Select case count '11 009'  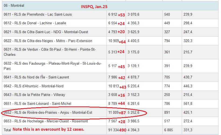(114, 112)
